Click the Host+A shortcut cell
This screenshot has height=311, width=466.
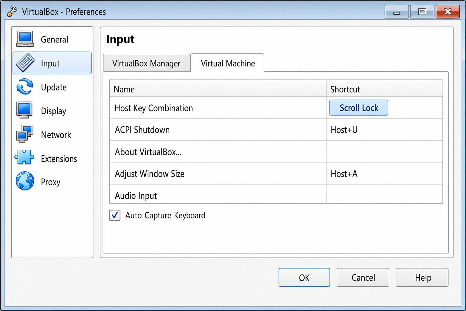pyautogui.click(x=384, y=173)
